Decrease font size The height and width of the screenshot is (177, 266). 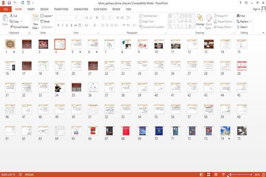coord(91,18)
